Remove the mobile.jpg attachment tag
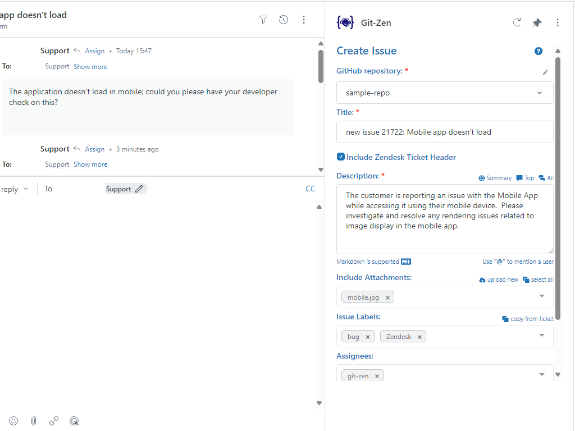The width and height of the screenshot is (575, 431). pos(387,297)
